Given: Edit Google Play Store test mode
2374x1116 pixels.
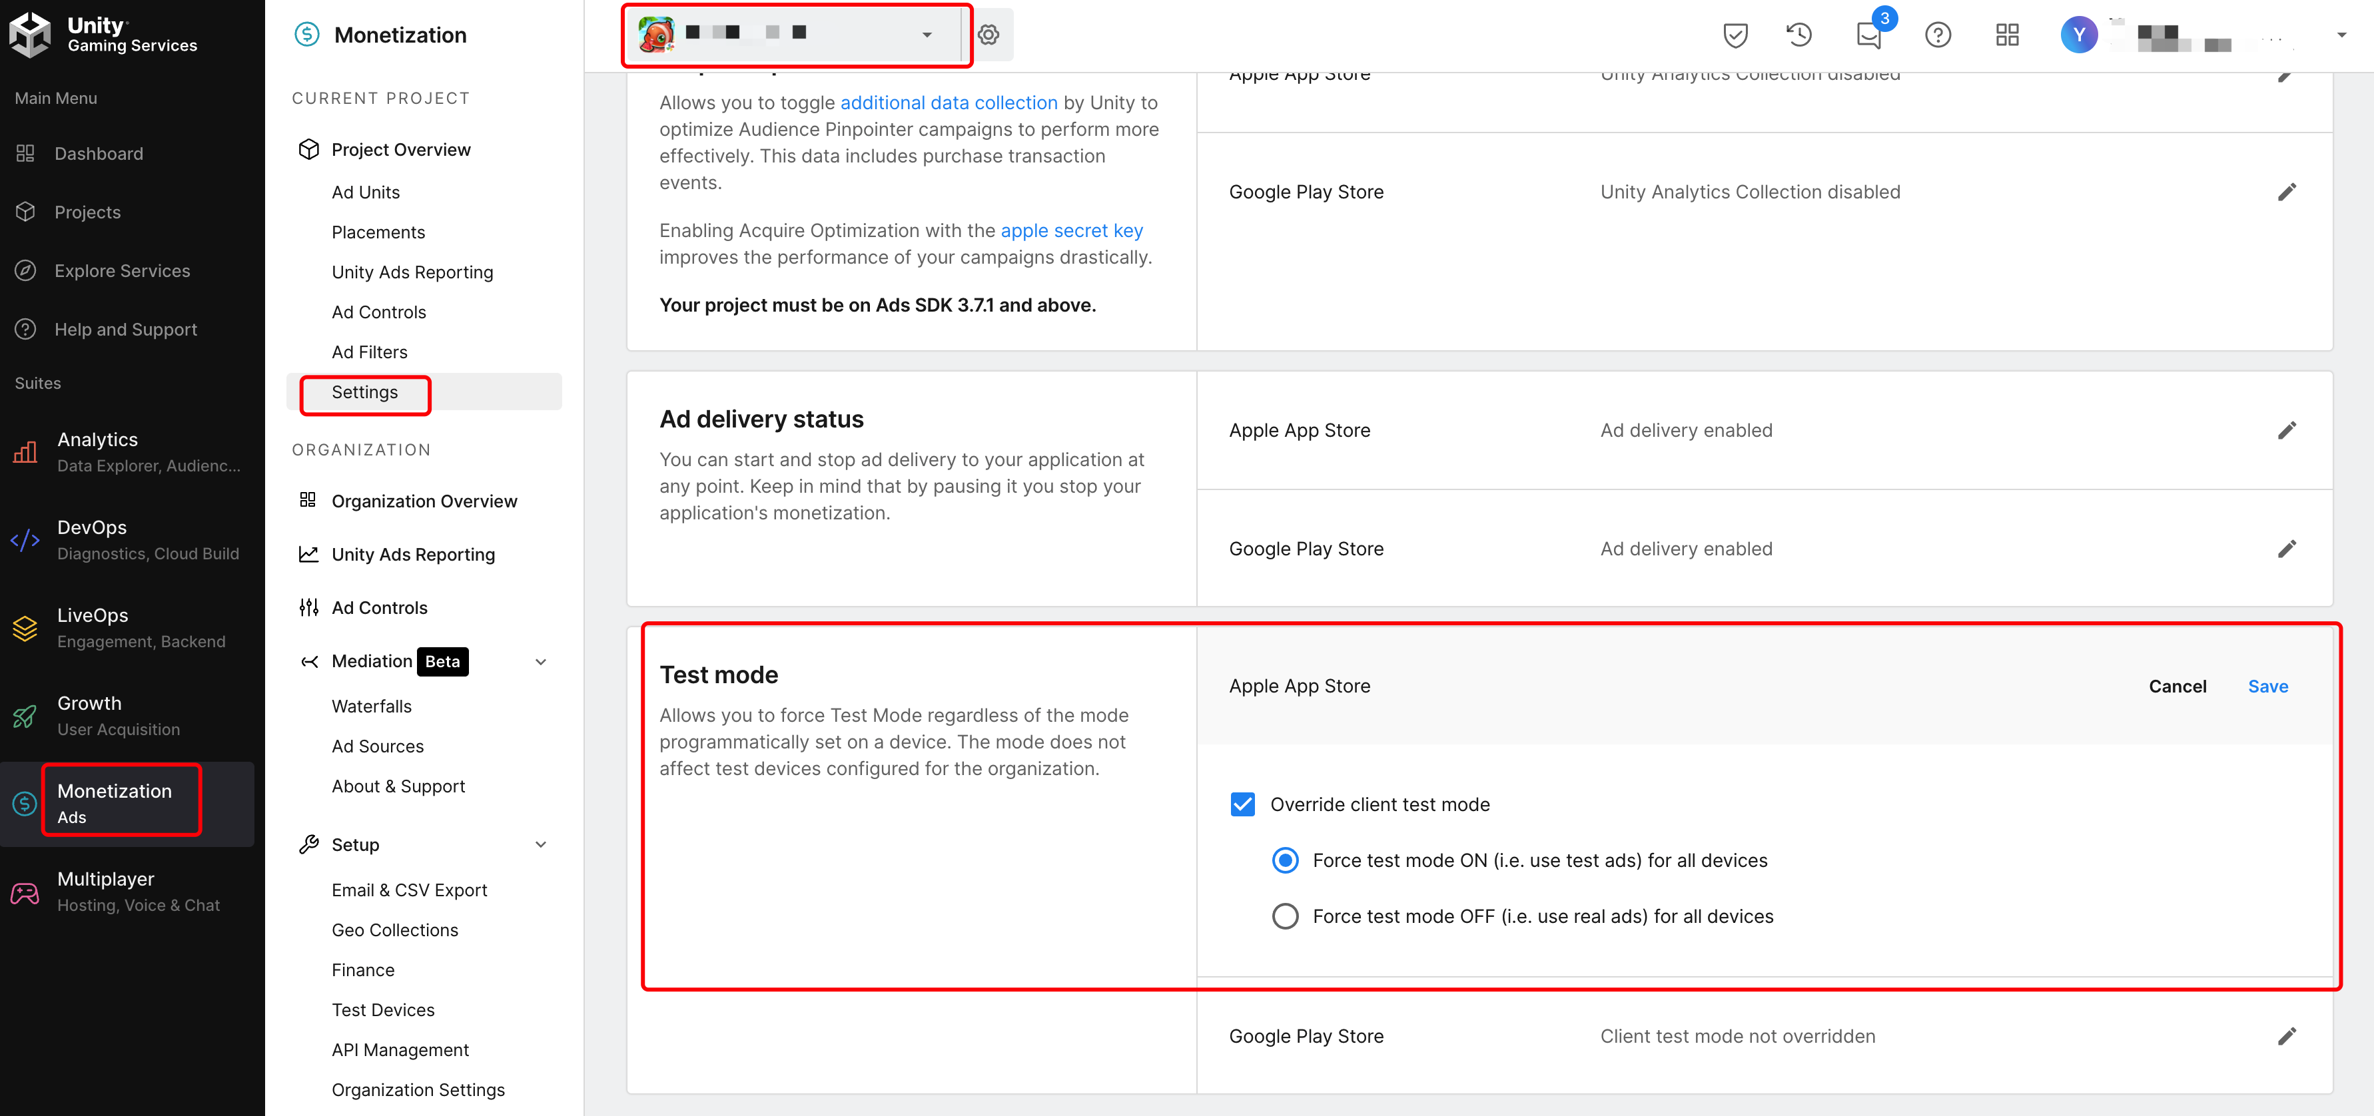Looking at the screenshot, I should (2287, 1037).
